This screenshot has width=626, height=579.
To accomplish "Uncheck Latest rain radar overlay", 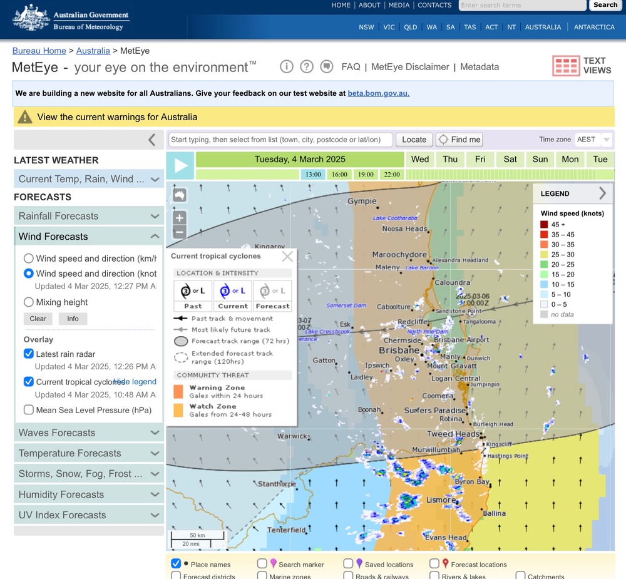I will pos(28,354).
